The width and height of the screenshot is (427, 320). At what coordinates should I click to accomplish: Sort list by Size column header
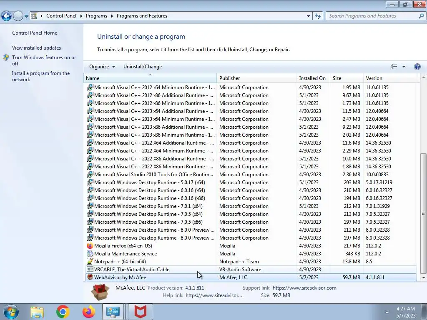click(x=347, y=78)
